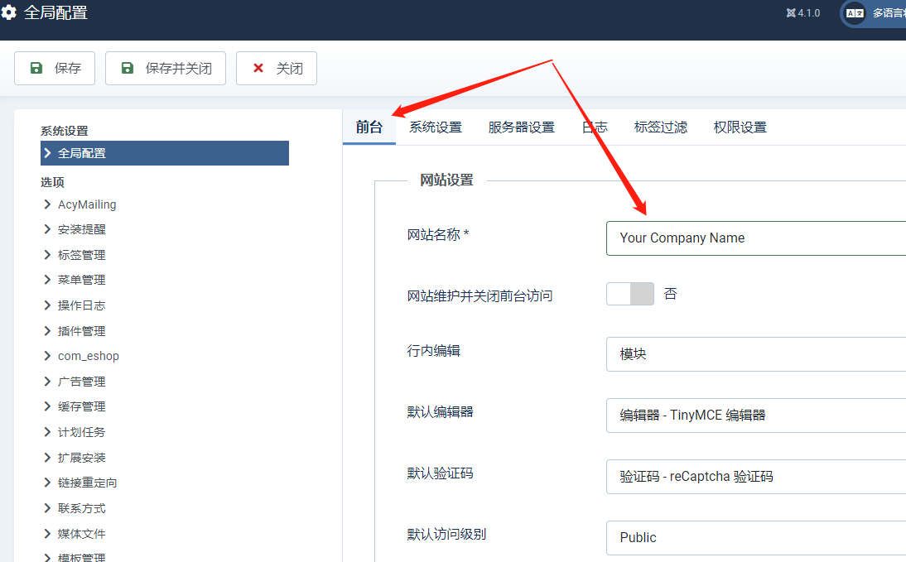Viewport: 906px width, 562px height.
Task: Open the 权限设置 tab
Action: pyautogui.click(x=740, y=127)
